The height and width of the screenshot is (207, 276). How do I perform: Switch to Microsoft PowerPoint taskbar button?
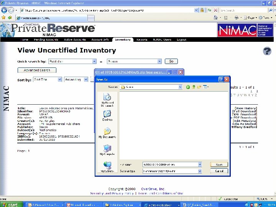[x=84, y=205]
